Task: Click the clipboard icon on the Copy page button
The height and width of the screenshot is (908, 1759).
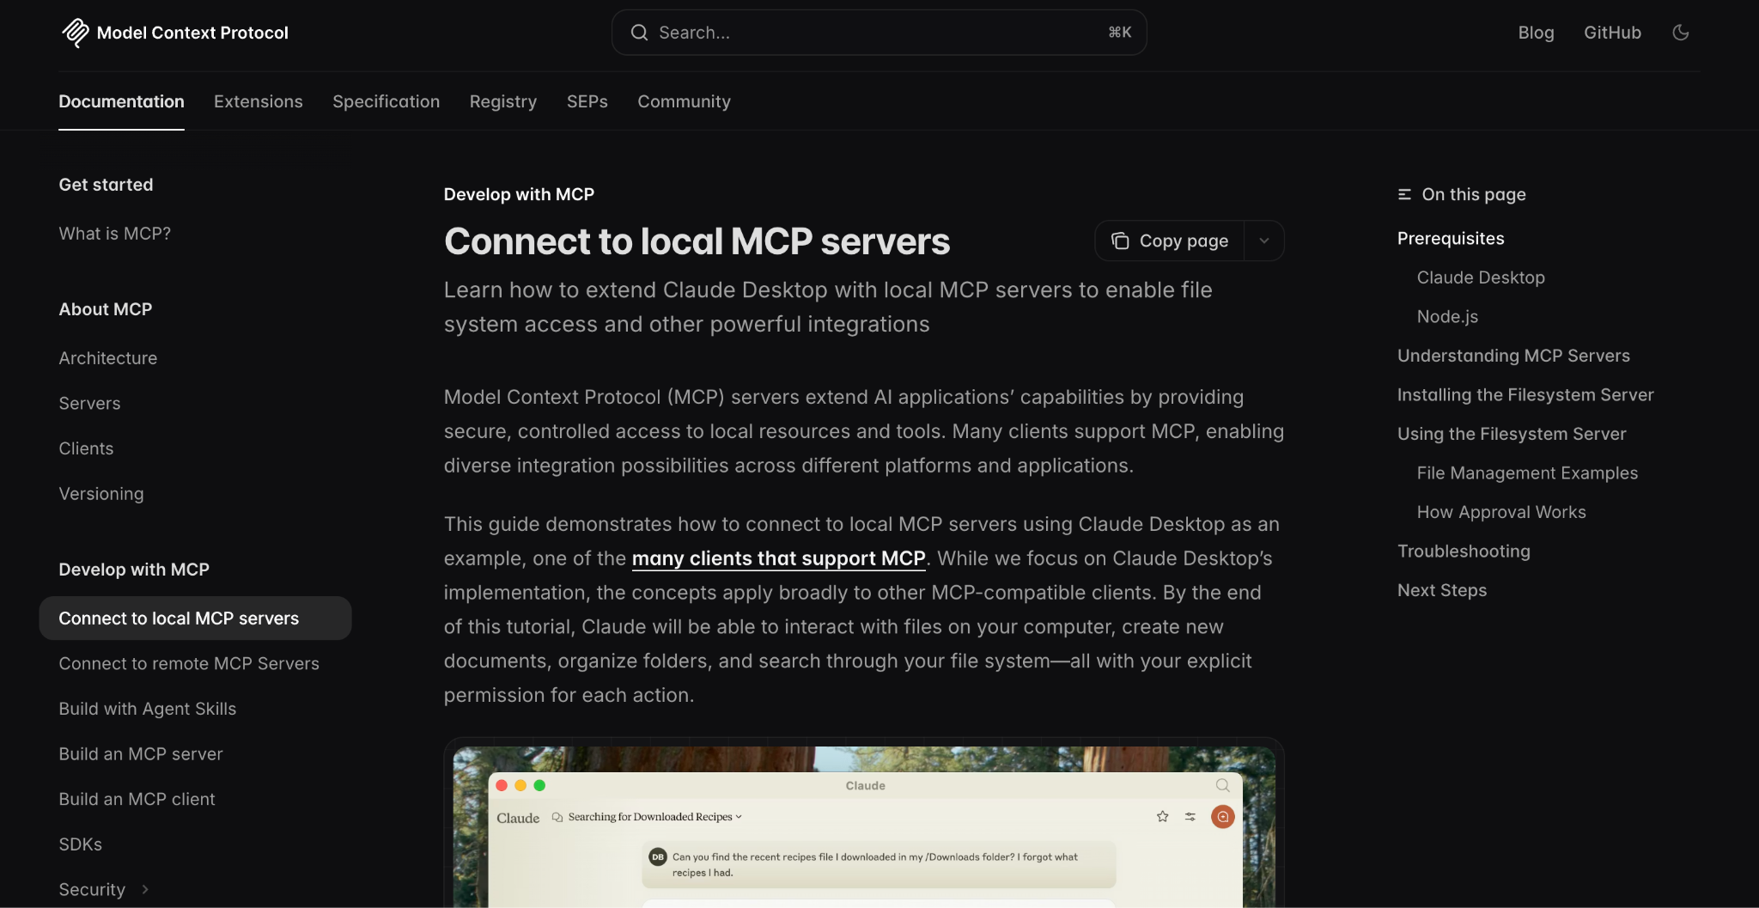Action: [1121, 241]
